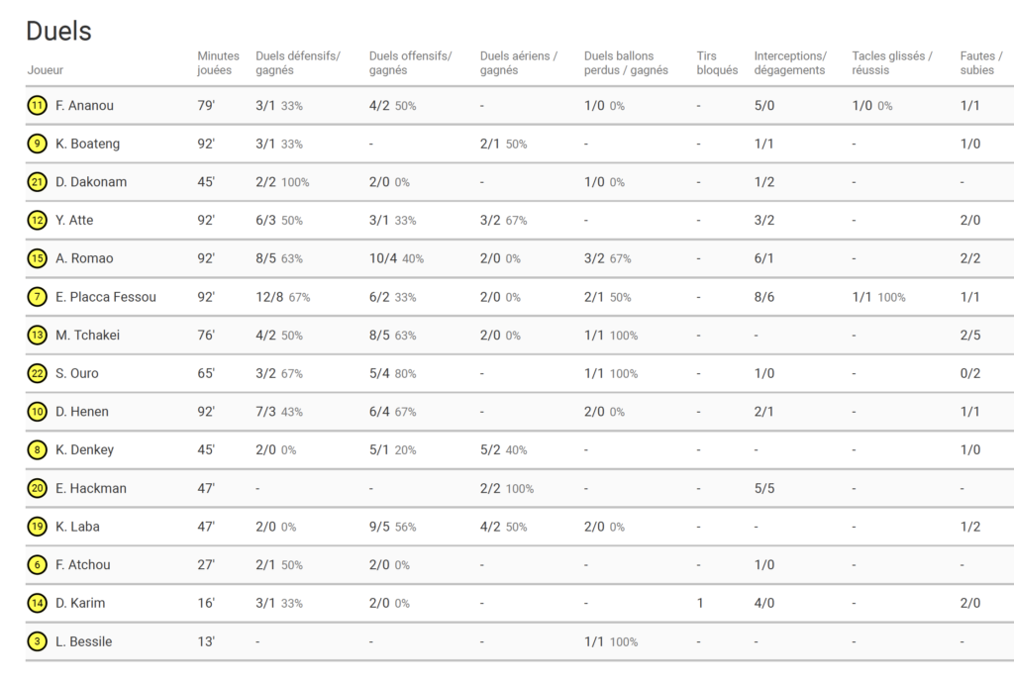Select the number 20 jersey badge
The height and width of the screenshot is (683, 1014).
tap(37, 488)
